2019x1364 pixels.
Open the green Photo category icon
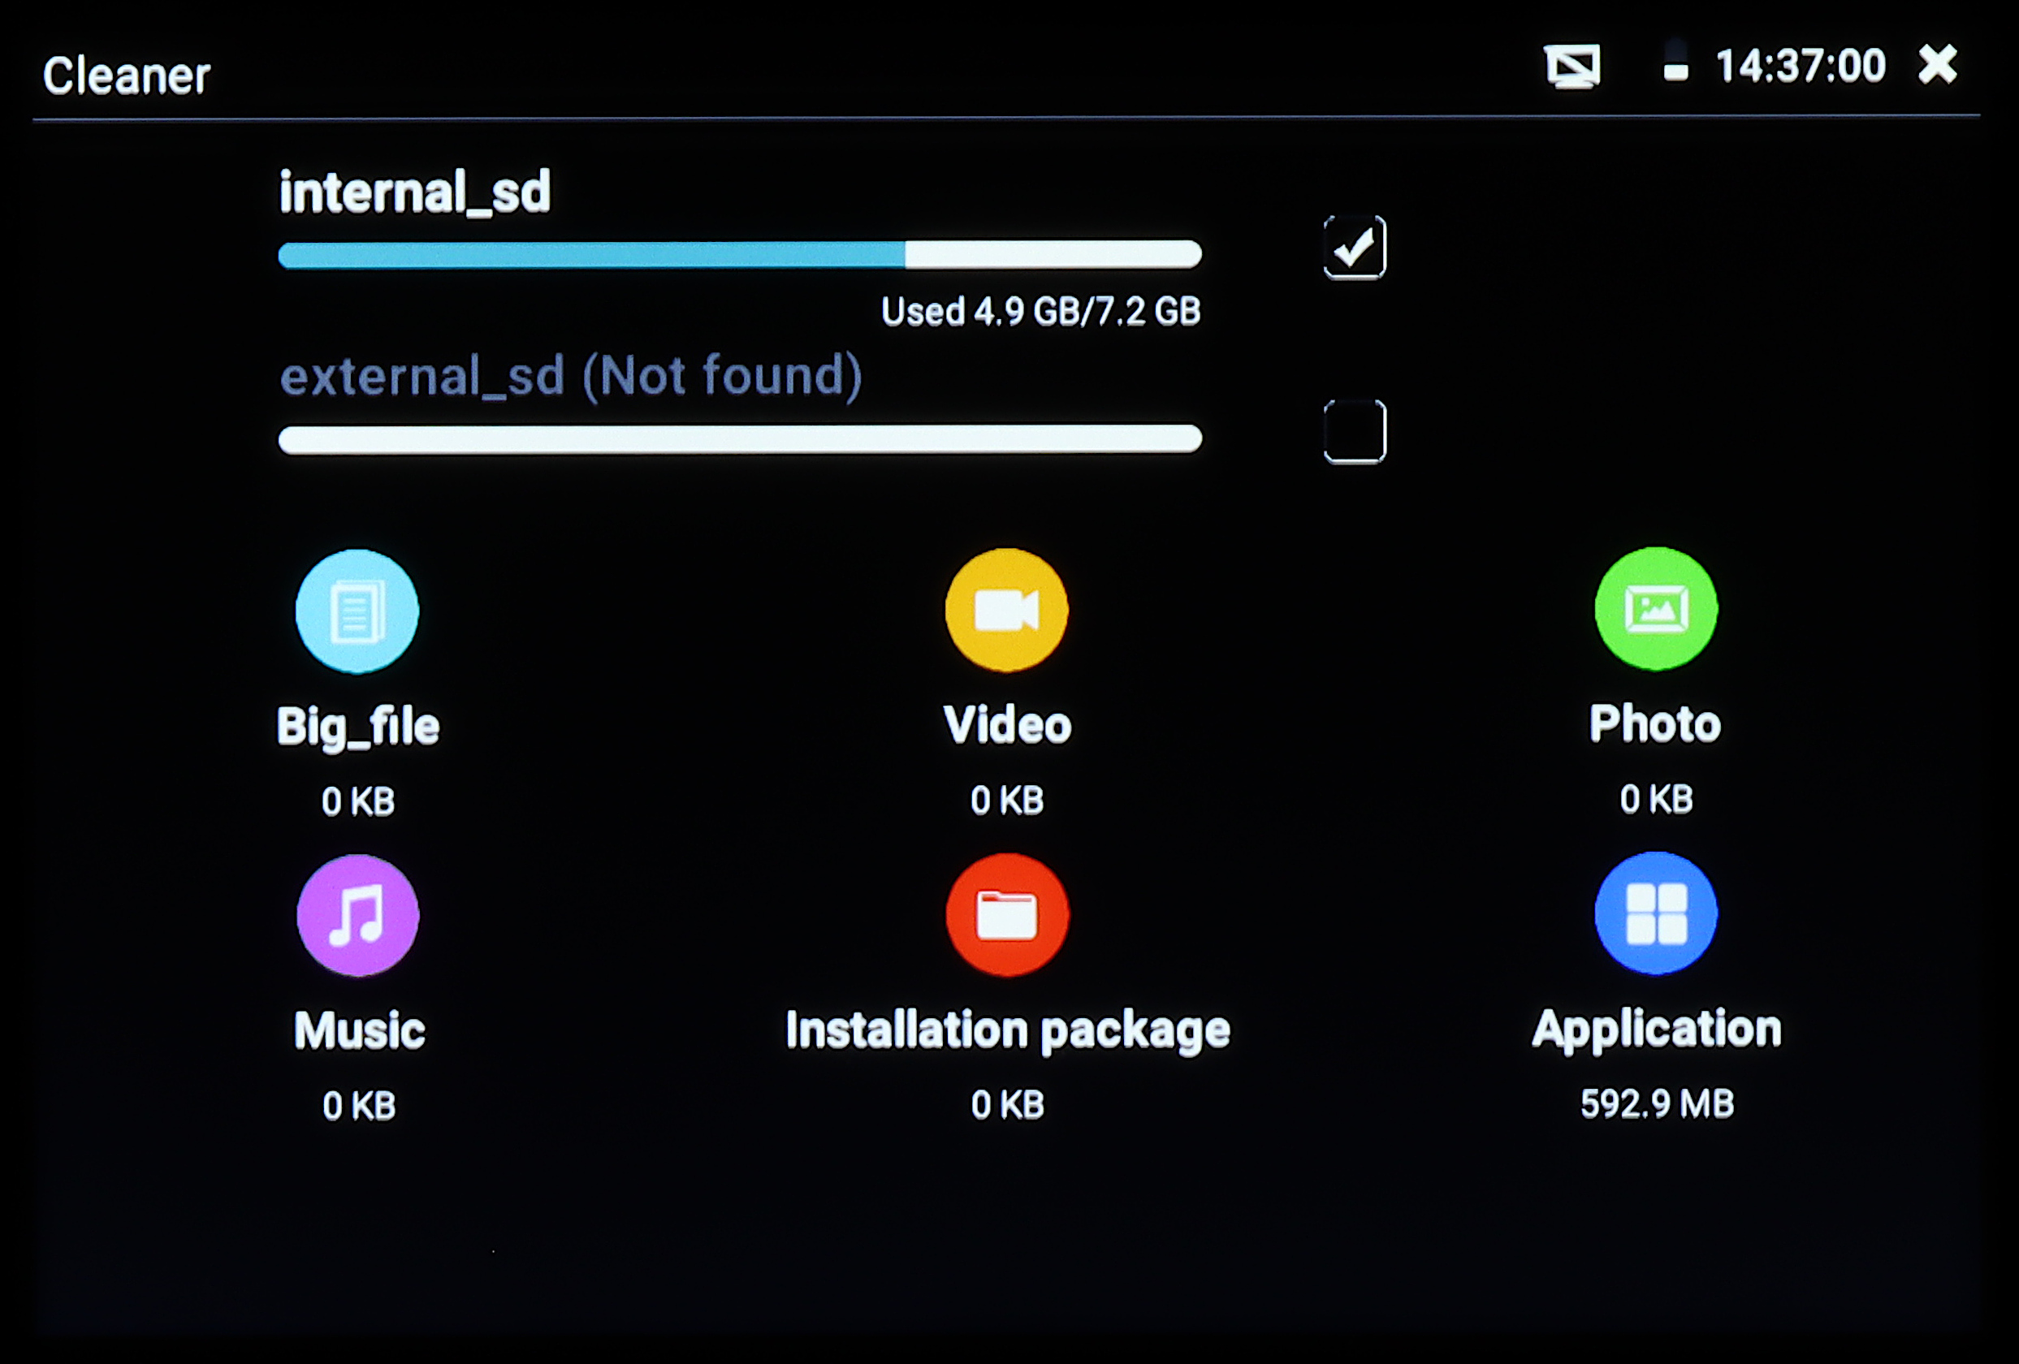point(1656,609)
